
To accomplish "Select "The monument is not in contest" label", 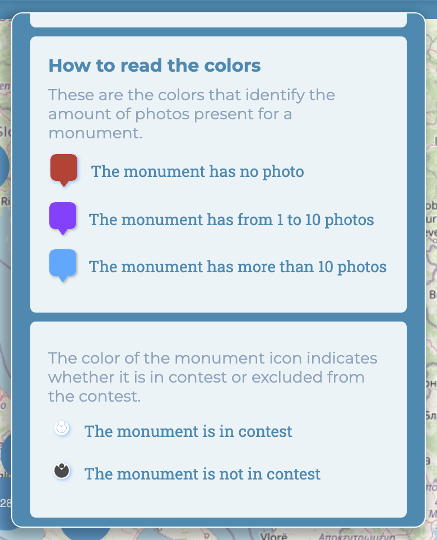I will (x=202, y=474).
